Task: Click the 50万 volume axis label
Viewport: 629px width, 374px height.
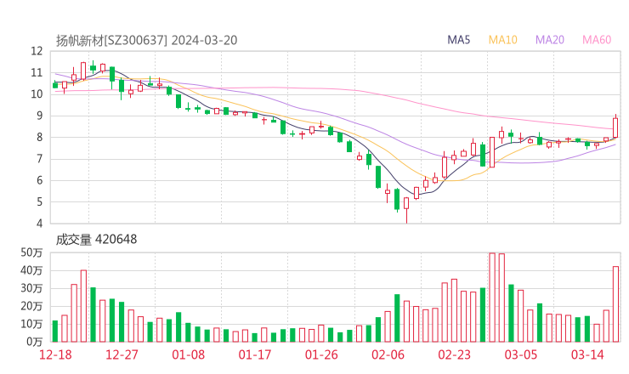Action: pyautogui.click(x=31, y=252)
